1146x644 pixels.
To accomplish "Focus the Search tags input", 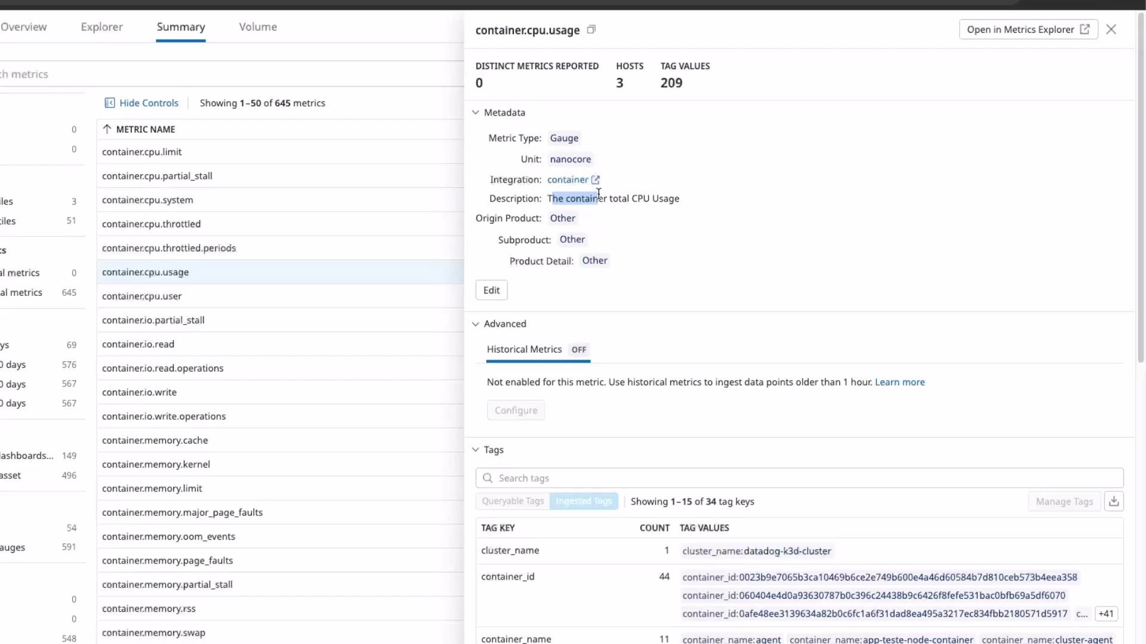I will pos(799,478).
